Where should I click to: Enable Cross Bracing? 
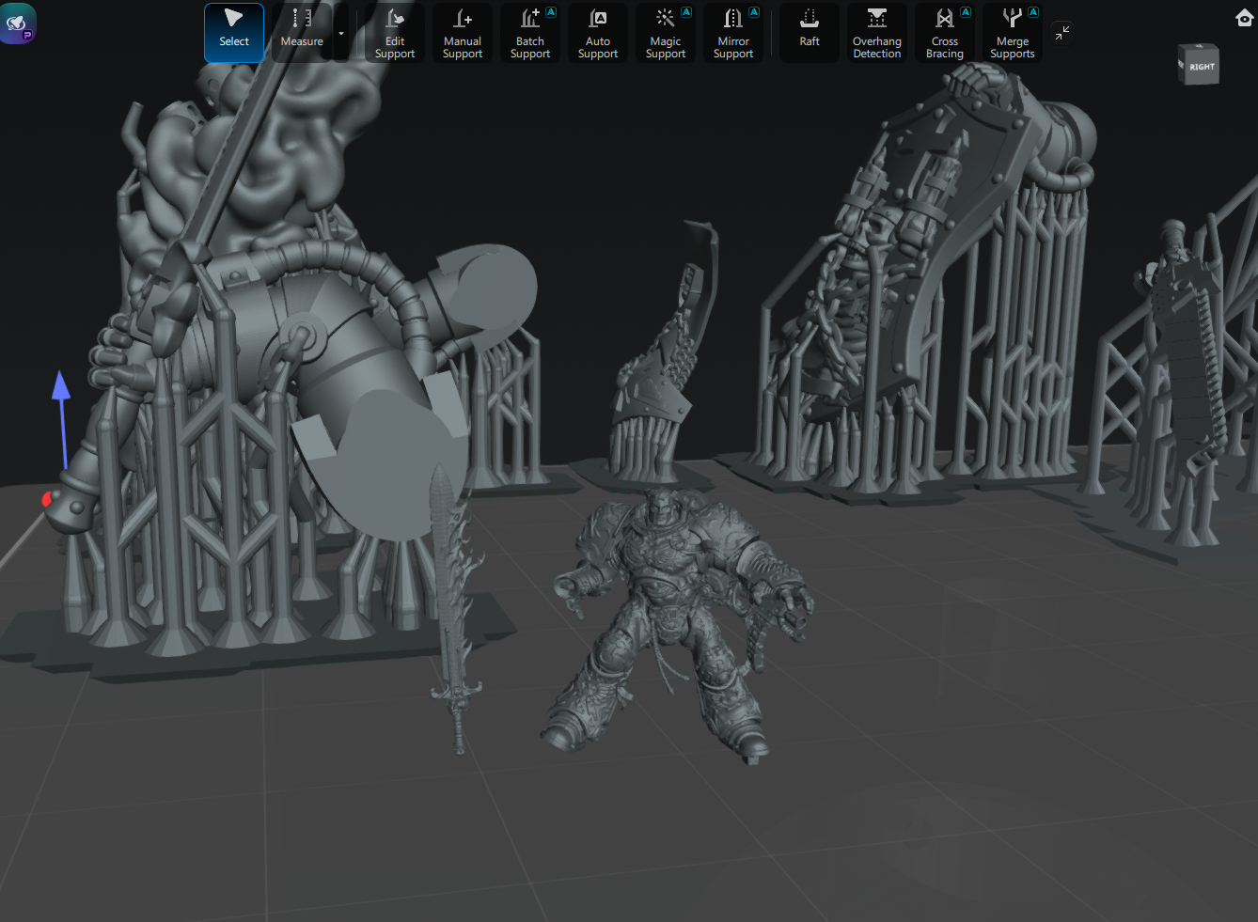(x=945, y=33)
